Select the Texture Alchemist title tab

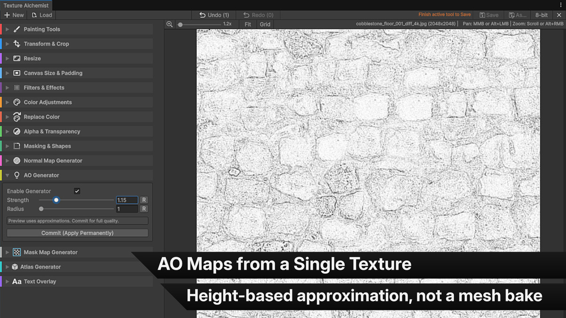coord(26,6)
